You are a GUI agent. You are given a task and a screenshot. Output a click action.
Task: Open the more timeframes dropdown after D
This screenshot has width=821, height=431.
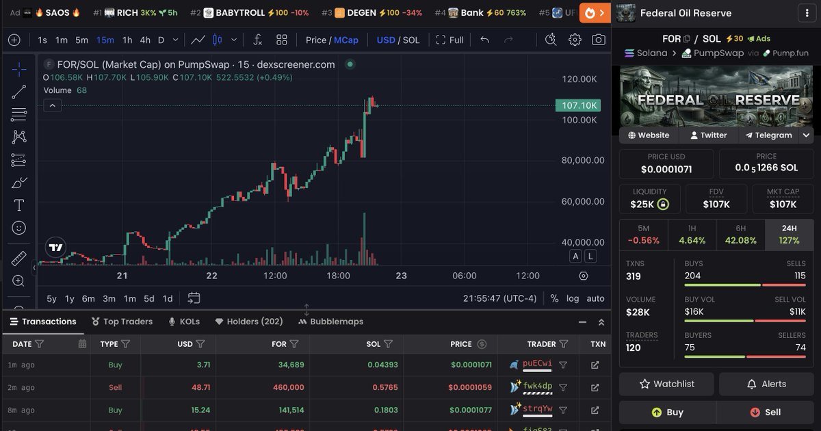click(176, 40)
